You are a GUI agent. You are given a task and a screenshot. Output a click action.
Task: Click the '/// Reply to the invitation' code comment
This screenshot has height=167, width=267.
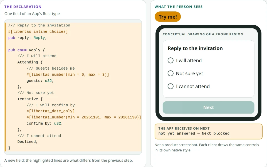pos(39,25)
